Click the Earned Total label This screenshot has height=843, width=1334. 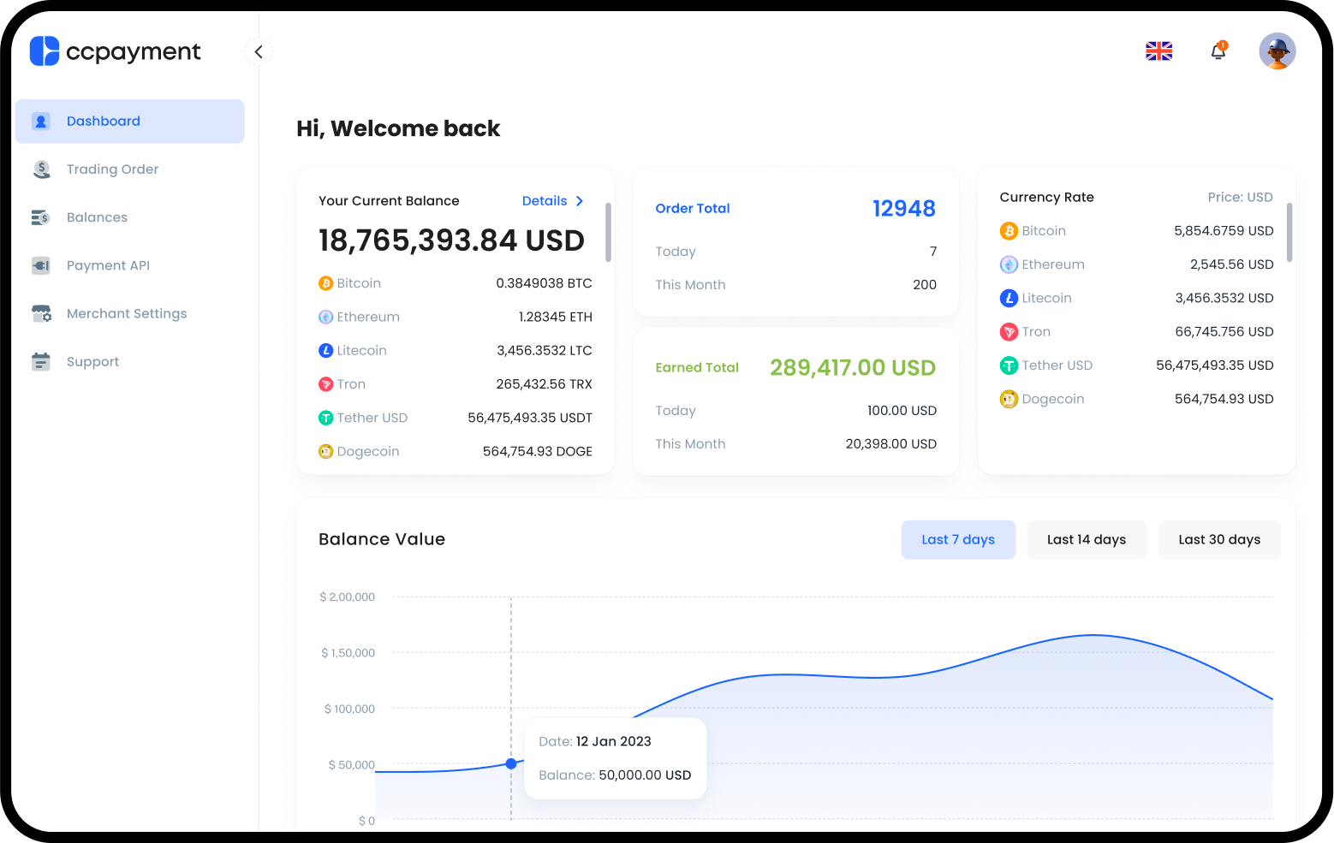point(697,368)
